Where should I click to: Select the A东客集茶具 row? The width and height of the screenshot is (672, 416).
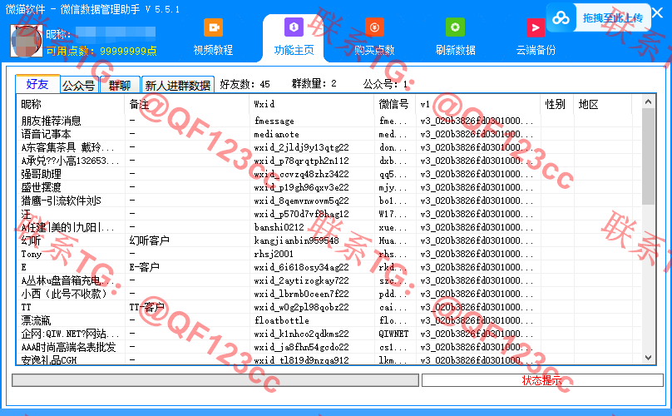pyautogui.click(x=329, y=147)
